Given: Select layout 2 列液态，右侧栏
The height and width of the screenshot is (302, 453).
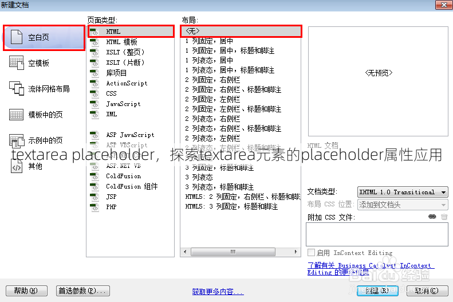Looking at the screenshot, I should 212,119.
